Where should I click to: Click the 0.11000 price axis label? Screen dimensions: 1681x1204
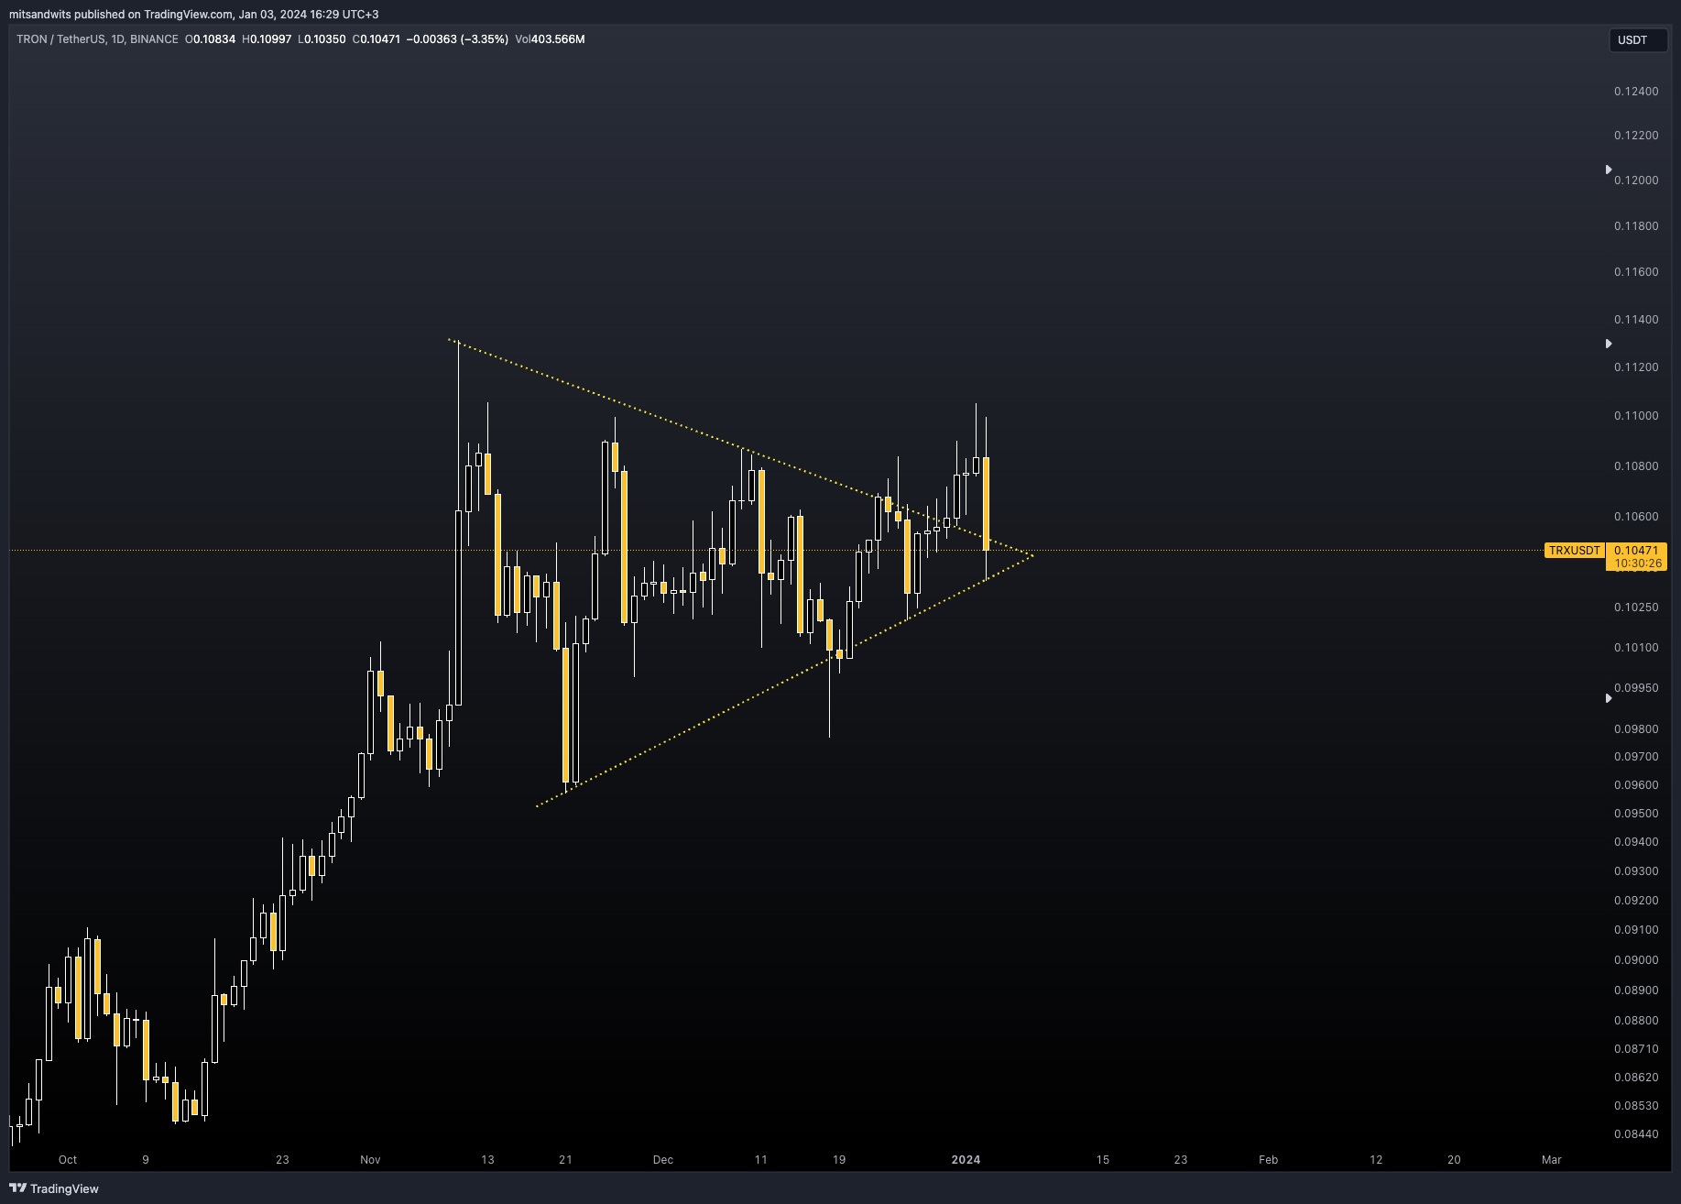pyautogui.click(x=1636, y=416)
